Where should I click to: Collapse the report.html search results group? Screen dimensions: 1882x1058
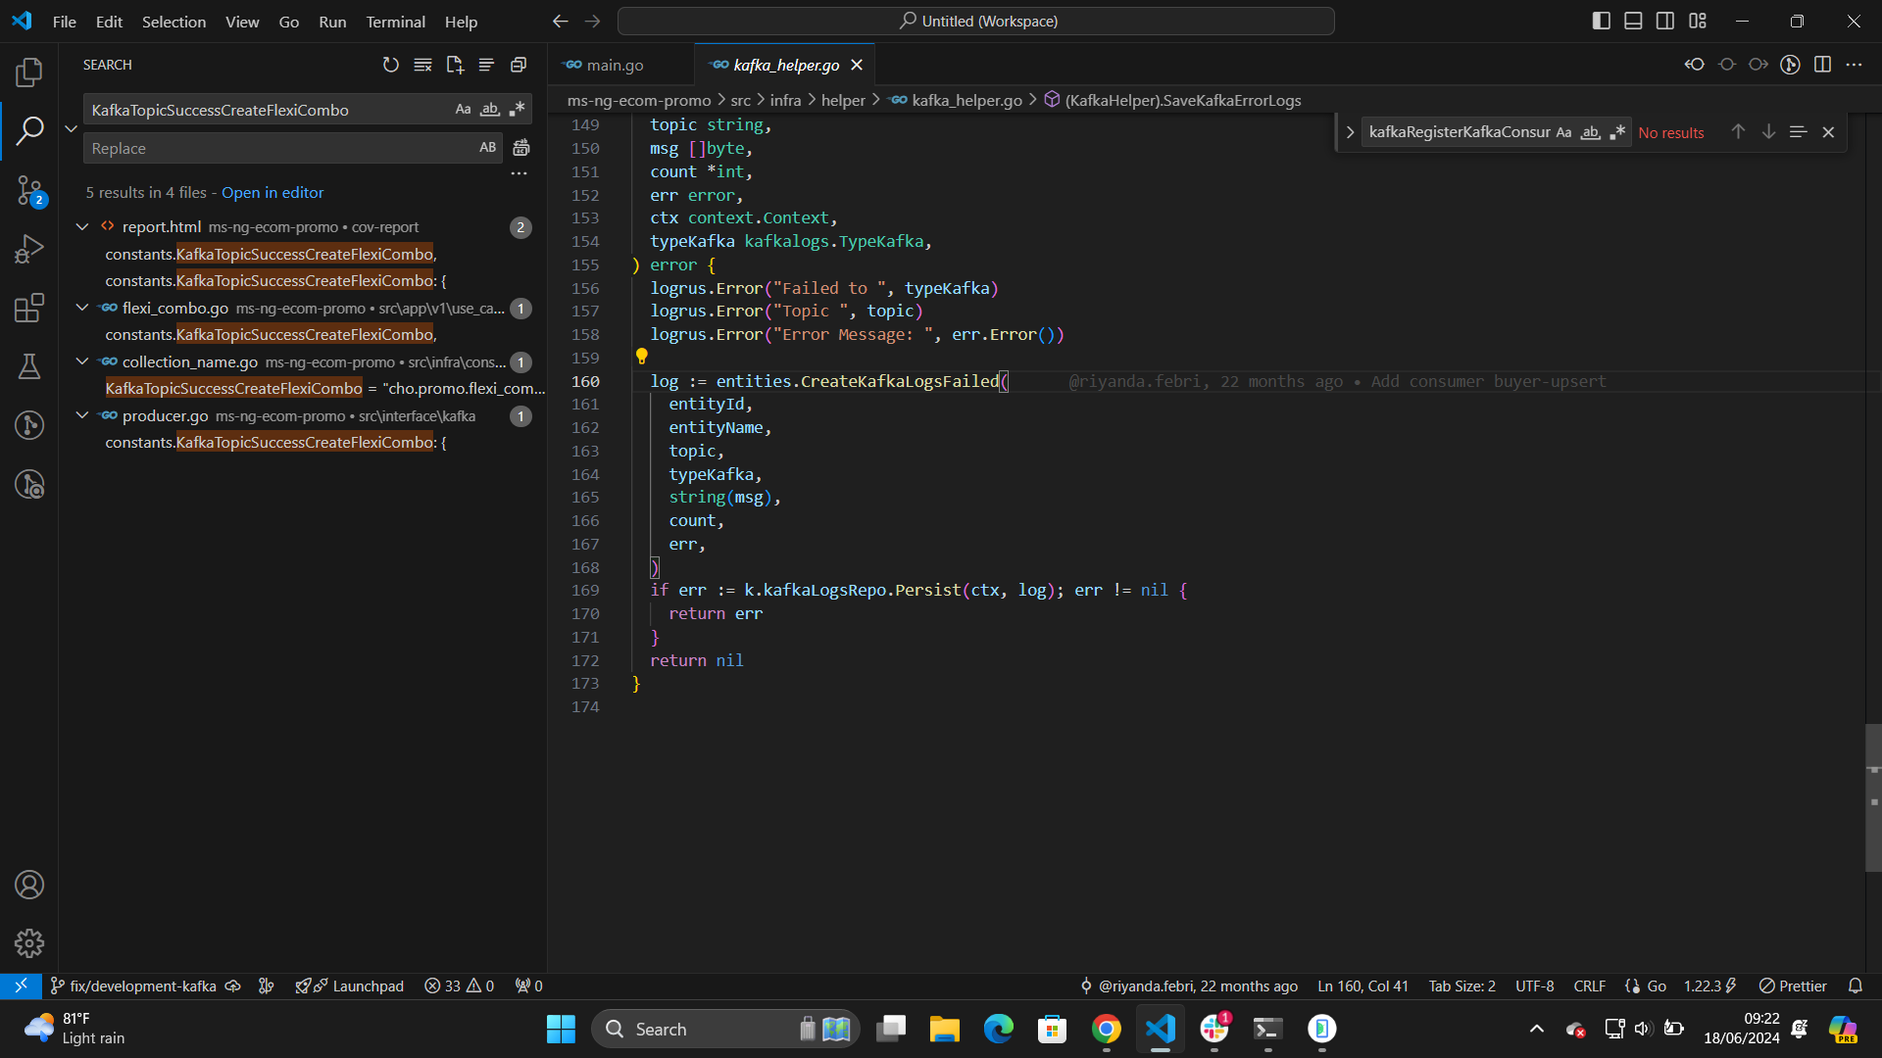coord(82,226)
